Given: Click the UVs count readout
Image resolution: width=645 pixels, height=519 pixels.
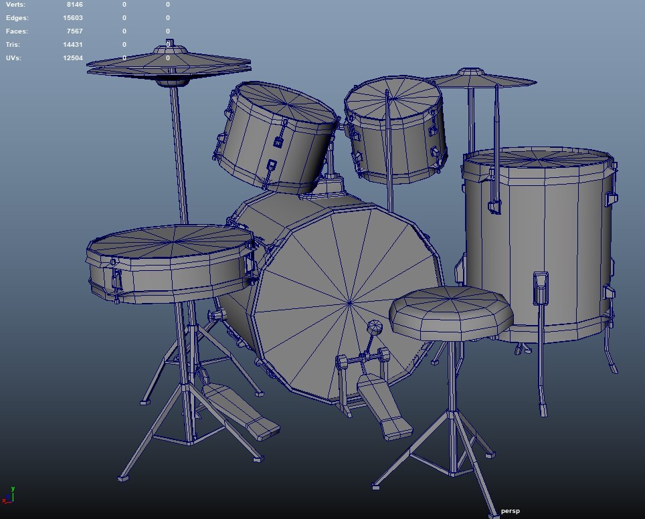Looking at the screenshot, I should pos(74,58).
